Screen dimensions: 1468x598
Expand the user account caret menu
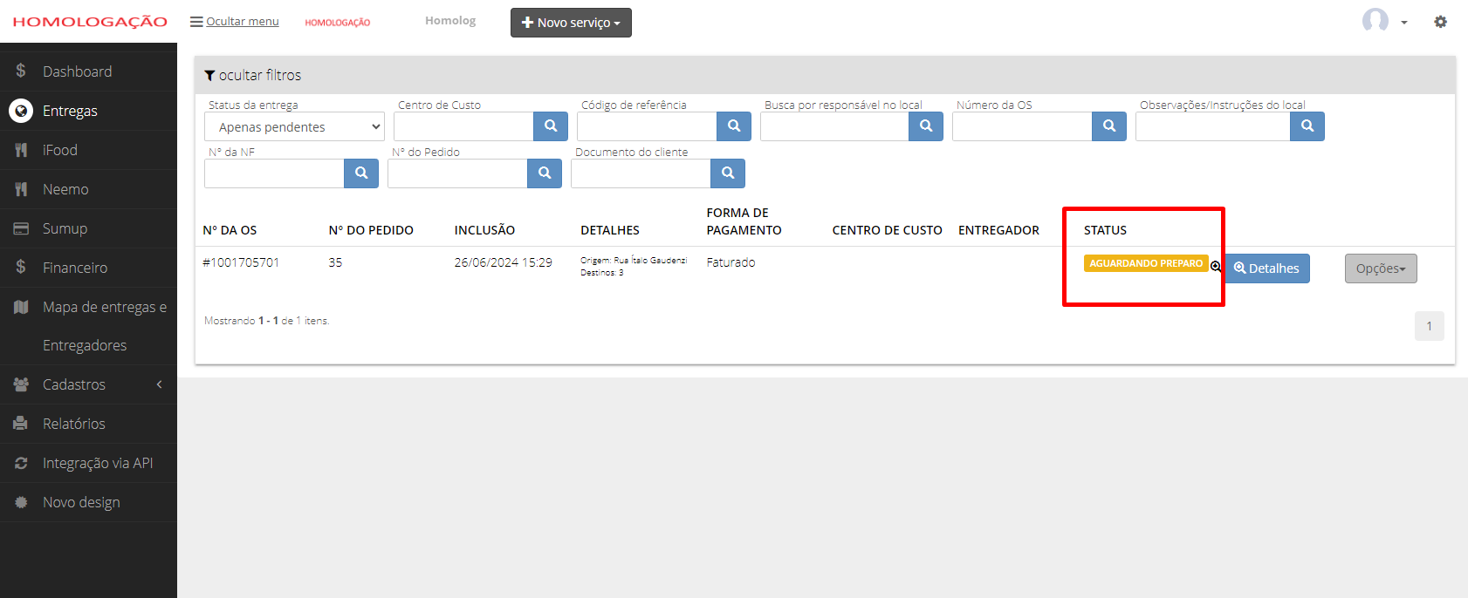click(x=1404, y=23)
